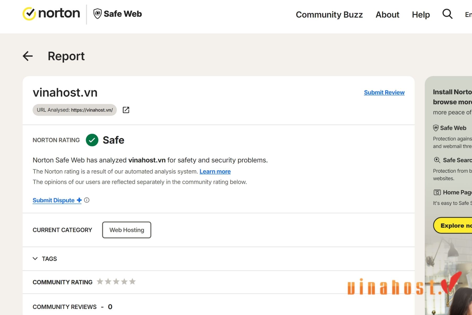The height and width of the screenshot is (315, 472).
Task: Open the Safe Web shield logo
Action: pyautogui.click(x=117, y=14)
